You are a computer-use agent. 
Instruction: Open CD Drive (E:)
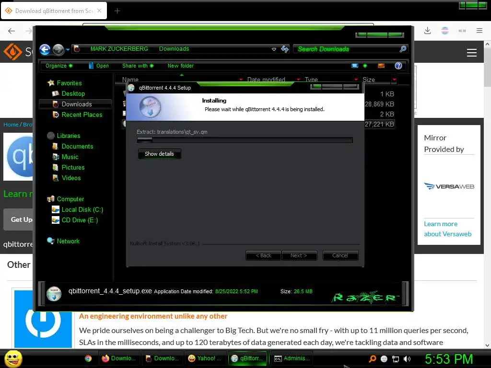coord(80,220)
